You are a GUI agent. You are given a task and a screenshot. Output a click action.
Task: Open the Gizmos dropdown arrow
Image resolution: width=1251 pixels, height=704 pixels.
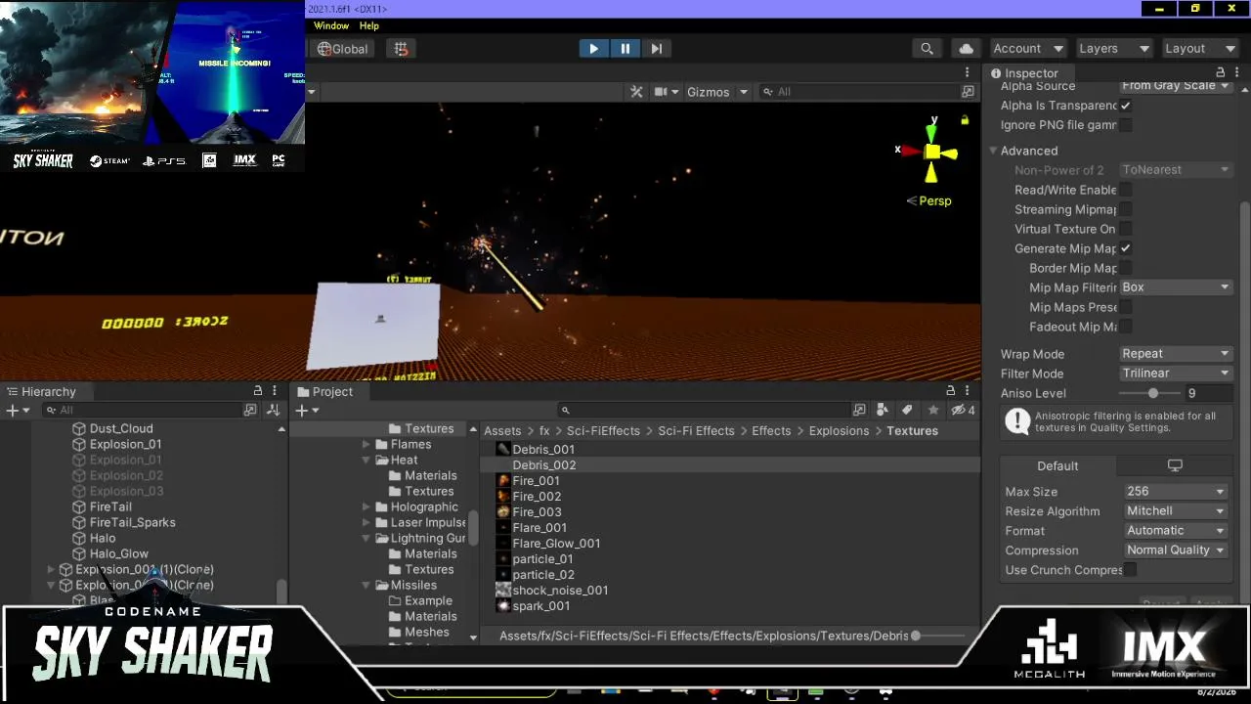pyautogui.click(x=744, y=92)
